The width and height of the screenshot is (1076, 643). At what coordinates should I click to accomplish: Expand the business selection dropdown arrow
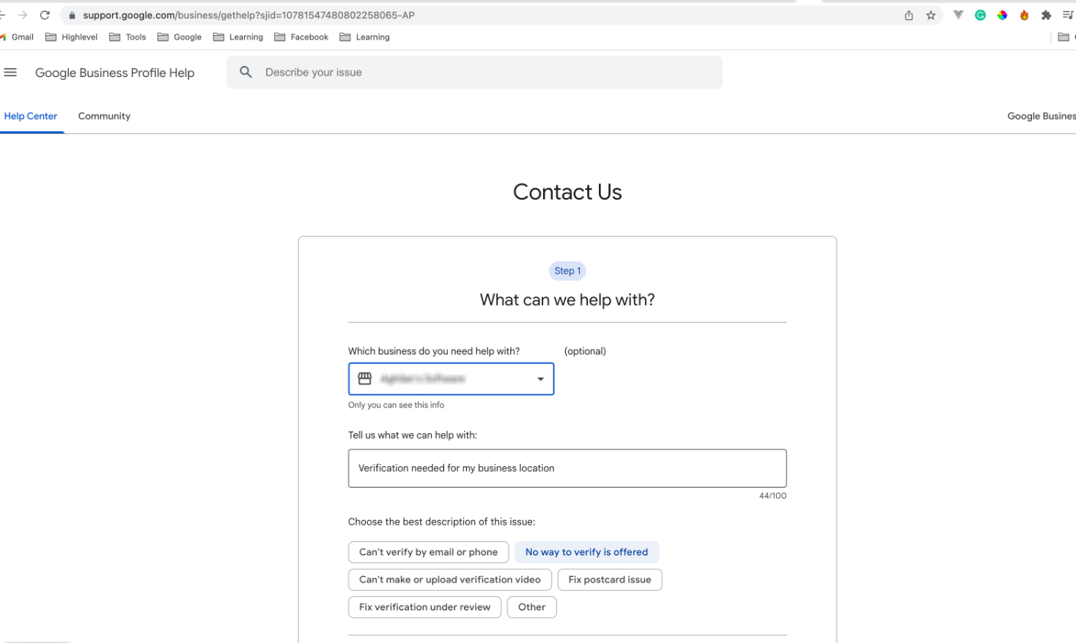(x=540, y=379)
